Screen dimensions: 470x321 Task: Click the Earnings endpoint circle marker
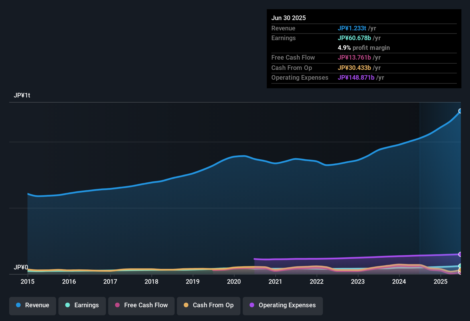pyautogui.click(x=460, y=266)
